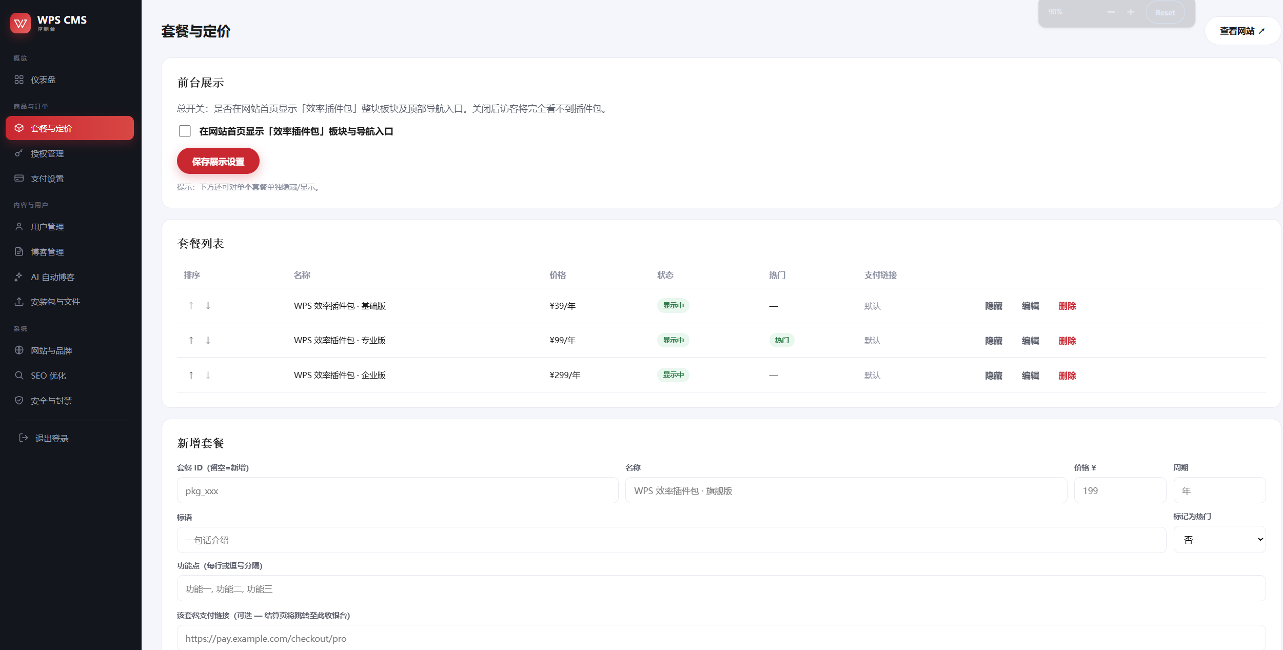
Task: Click the 90% zoom level readout
Action: pos(1055,12)
